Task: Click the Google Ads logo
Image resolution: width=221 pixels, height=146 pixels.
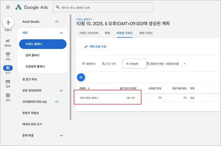Action: point(31,7)
